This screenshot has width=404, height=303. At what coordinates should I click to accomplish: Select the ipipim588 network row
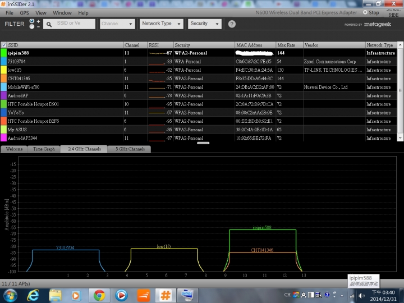pyautogui.click(x=199, y=53)
